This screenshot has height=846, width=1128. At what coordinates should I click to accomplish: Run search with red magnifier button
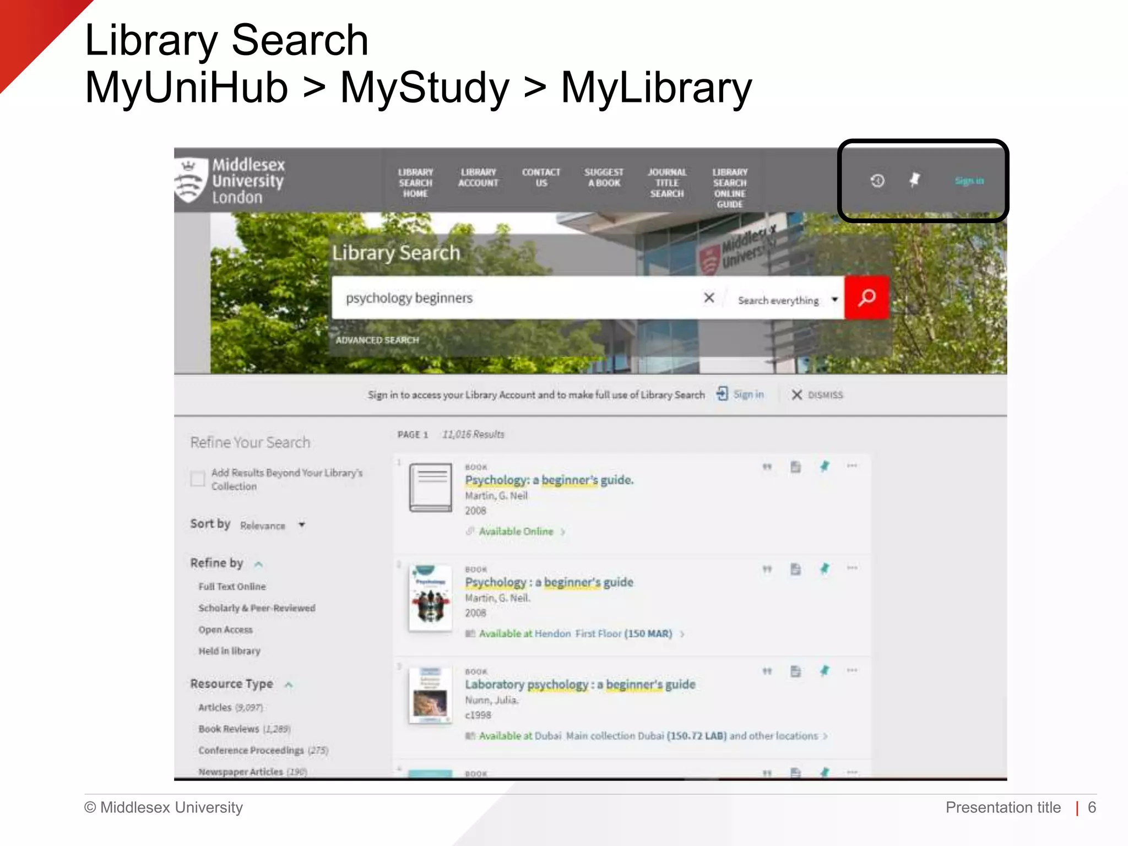867,297
